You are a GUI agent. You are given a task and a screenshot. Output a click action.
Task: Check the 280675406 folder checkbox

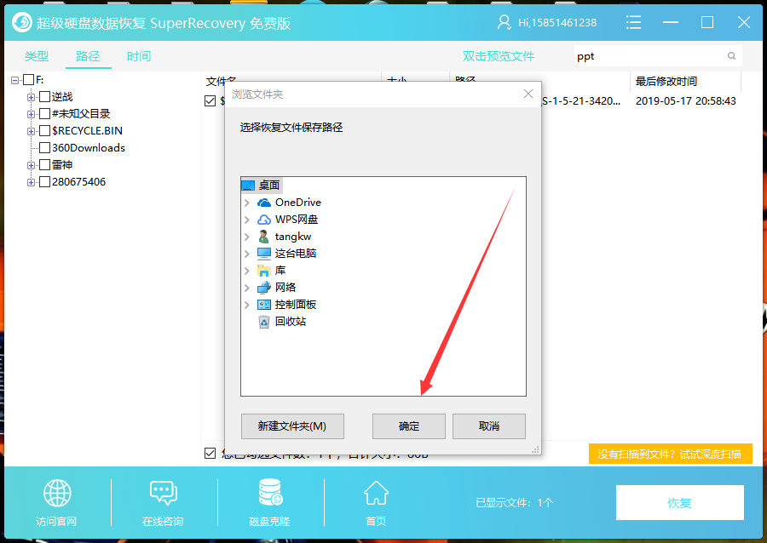(x=44, y=181)
